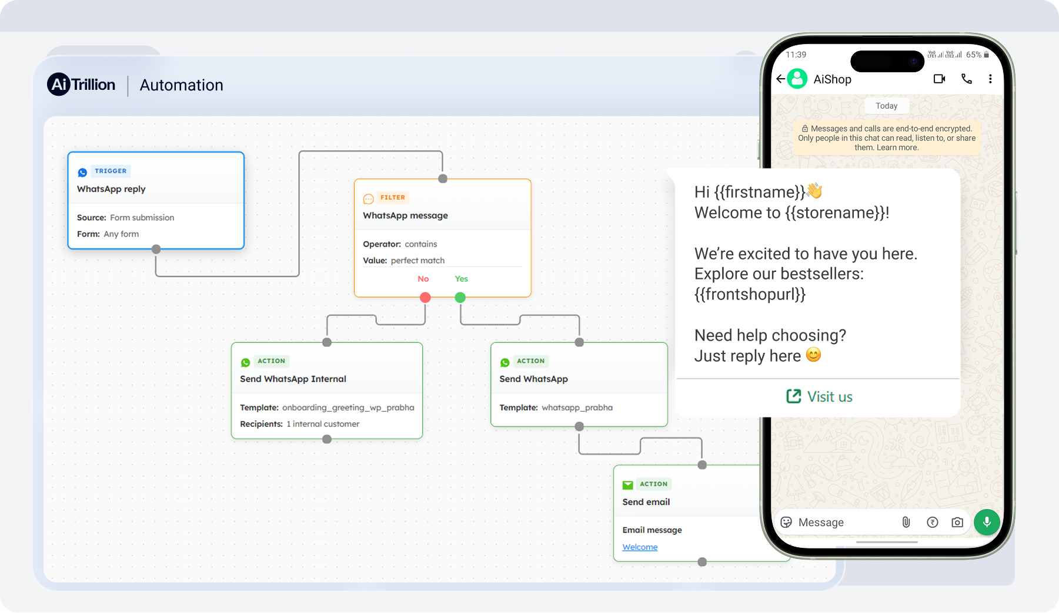Click the onboarding_greeting_wp_prabha template value

click(348, 407)
